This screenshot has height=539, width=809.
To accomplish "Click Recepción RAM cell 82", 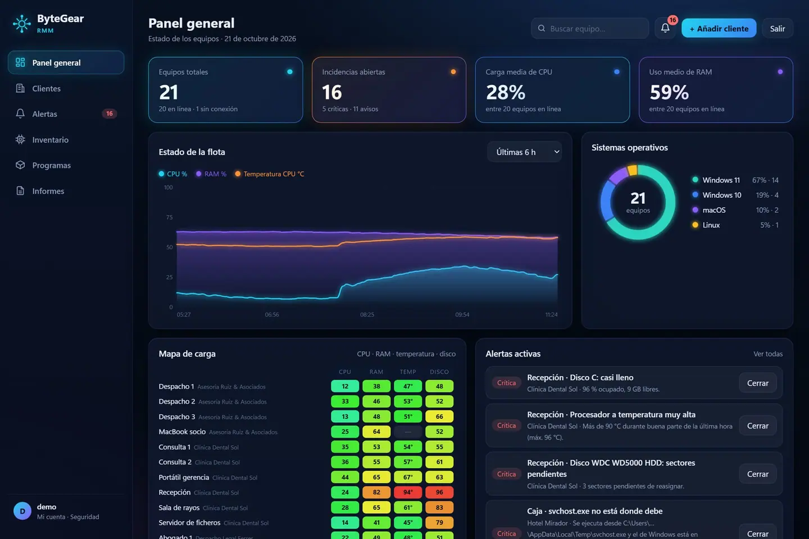I will (376, 492).
